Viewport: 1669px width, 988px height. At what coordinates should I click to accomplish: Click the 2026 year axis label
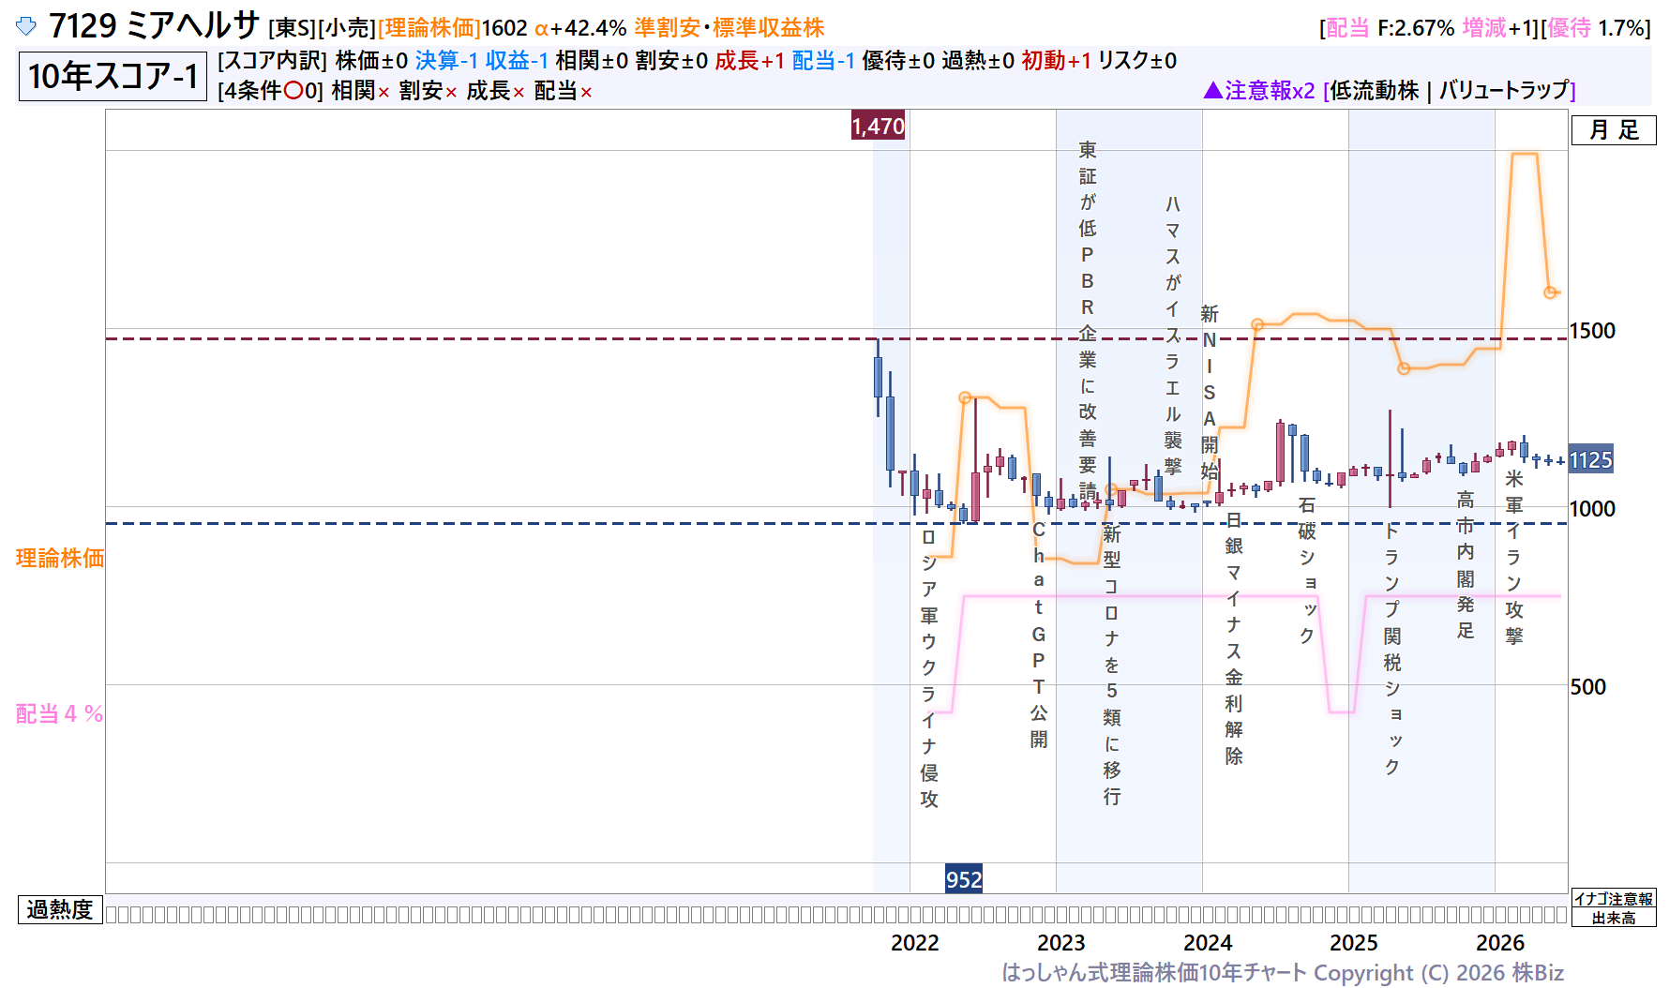[1500, 943]
